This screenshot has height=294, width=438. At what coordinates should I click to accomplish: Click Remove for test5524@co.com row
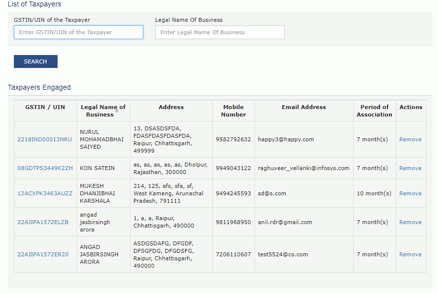(x=410, y=254)
